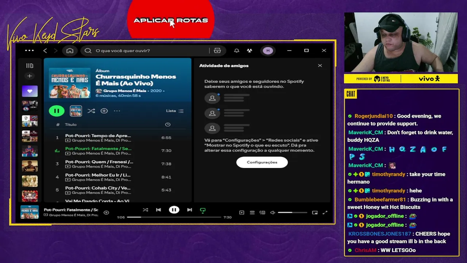This screenshot has height=263, width=467.
Task: Click the CHAT label tab
Action: point(351,94)
